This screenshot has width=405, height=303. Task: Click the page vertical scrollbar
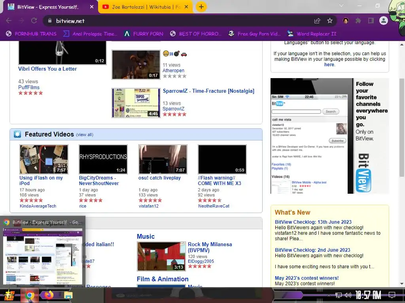(402, 127)
